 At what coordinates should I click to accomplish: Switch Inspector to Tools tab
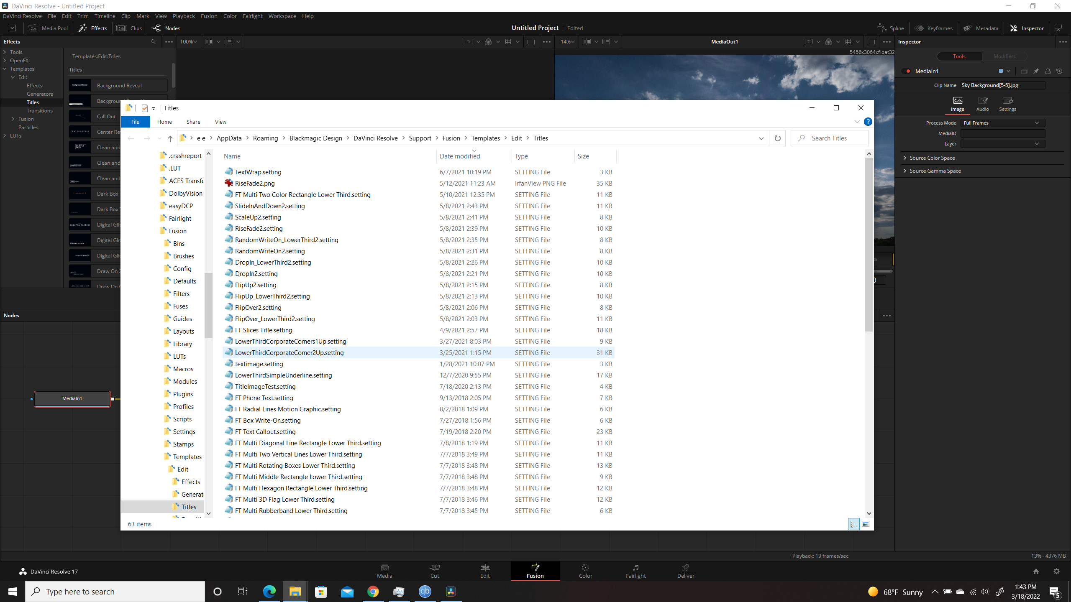[959, 56]
